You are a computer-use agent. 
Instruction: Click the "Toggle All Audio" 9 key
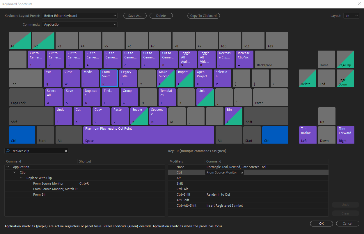pyautogui.click(x=188, y=59)
